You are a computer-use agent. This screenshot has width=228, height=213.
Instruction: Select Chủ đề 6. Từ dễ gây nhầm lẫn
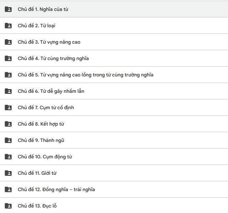(x=51, y=91)
